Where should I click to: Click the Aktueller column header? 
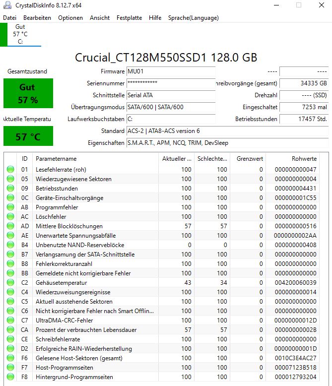click(x=176, y=159)
